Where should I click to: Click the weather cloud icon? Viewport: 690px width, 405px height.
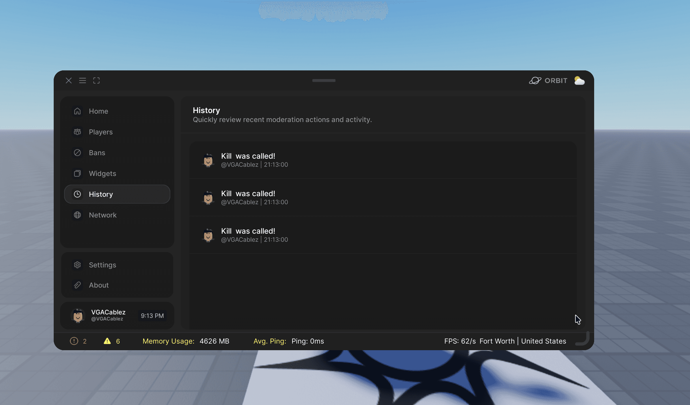[x=579, y=81]
